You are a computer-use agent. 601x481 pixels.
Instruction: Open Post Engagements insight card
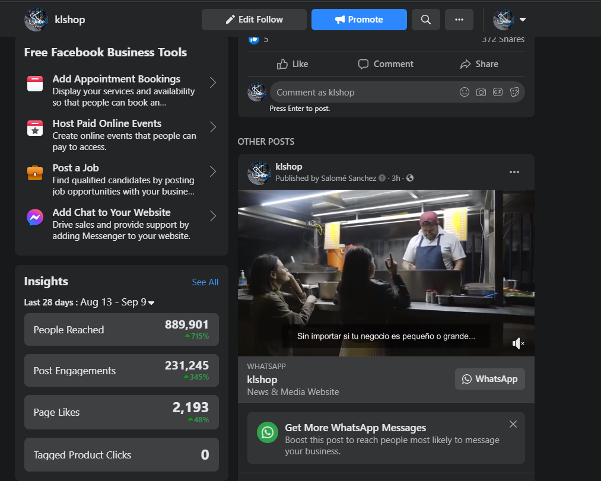click(122, 371)
